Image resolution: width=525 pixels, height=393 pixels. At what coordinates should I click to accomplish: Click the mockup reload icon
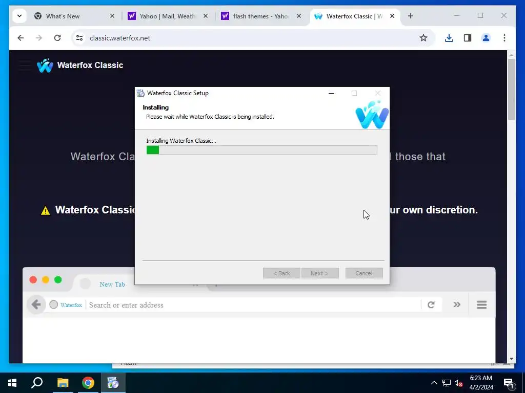pyautogui.click(x=431, y=305)
